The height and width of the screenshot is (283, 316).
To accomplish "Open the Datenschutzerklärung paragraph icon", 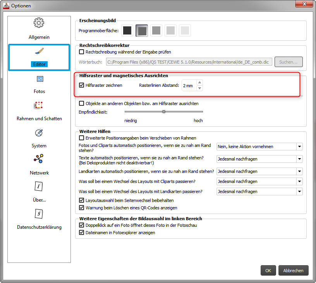I will click(39, 214).
